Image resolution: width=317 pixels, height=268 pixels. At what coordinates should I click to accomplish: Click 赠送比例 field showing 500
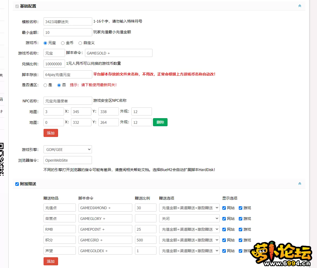(x=145, y=240)
